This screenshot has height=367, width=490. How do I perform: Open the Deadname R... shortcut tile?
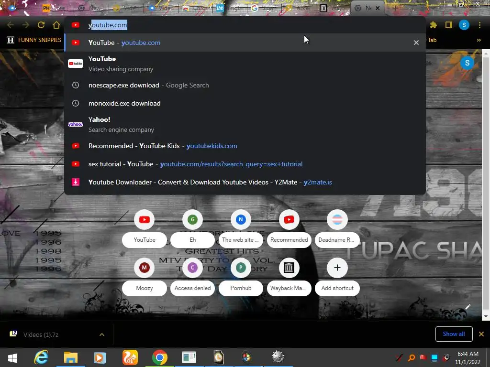[337, 229]
